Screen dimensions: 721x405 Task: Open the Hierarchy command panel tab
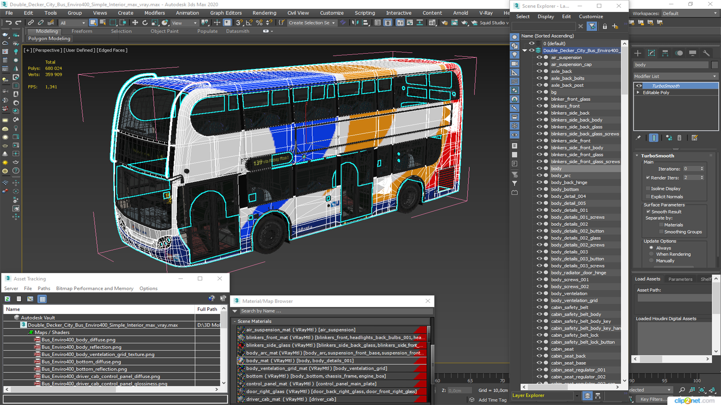665,53
